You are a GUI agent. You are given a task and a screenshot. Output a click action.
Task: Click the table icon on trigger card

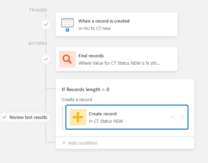(67, 23)
